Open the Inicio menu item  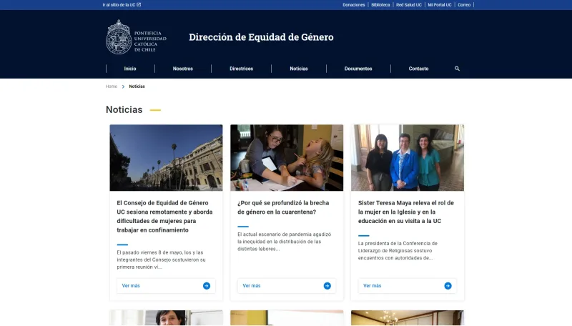(130, 69)
